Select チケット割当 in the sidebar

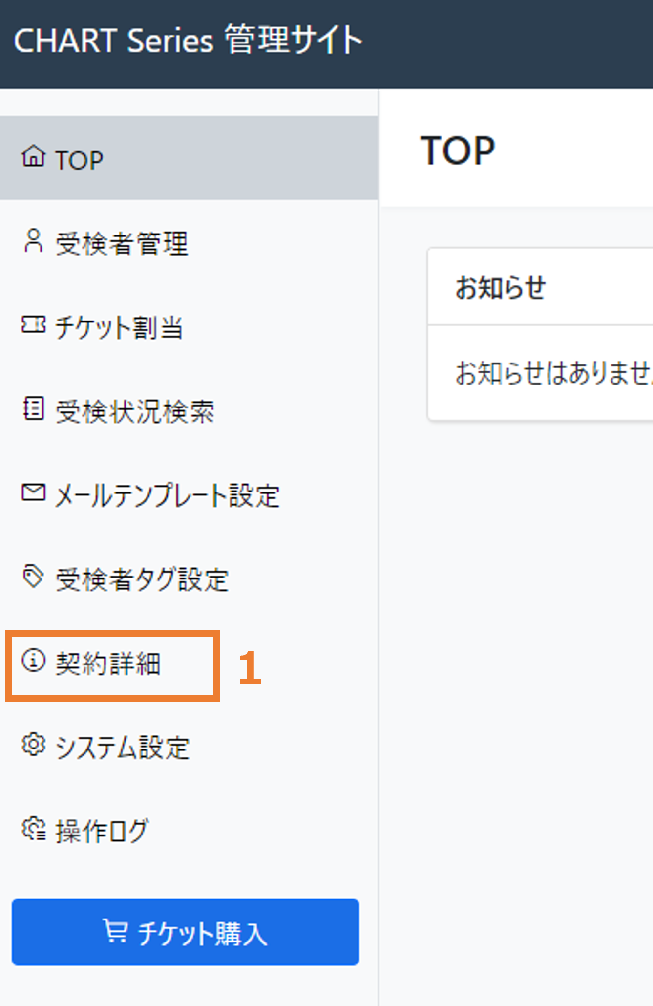click(189, 327)
